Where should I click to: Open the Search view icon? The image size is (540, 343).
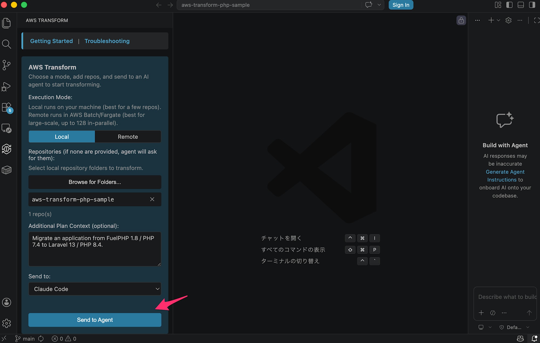[6, 44]
